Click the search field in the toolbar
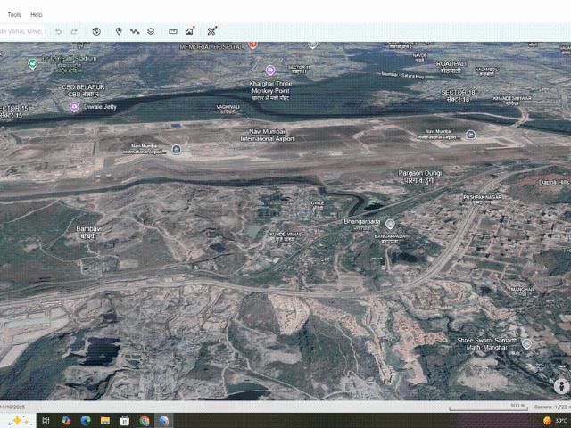The width and height of the screenshot is (571, 428). 23,31
